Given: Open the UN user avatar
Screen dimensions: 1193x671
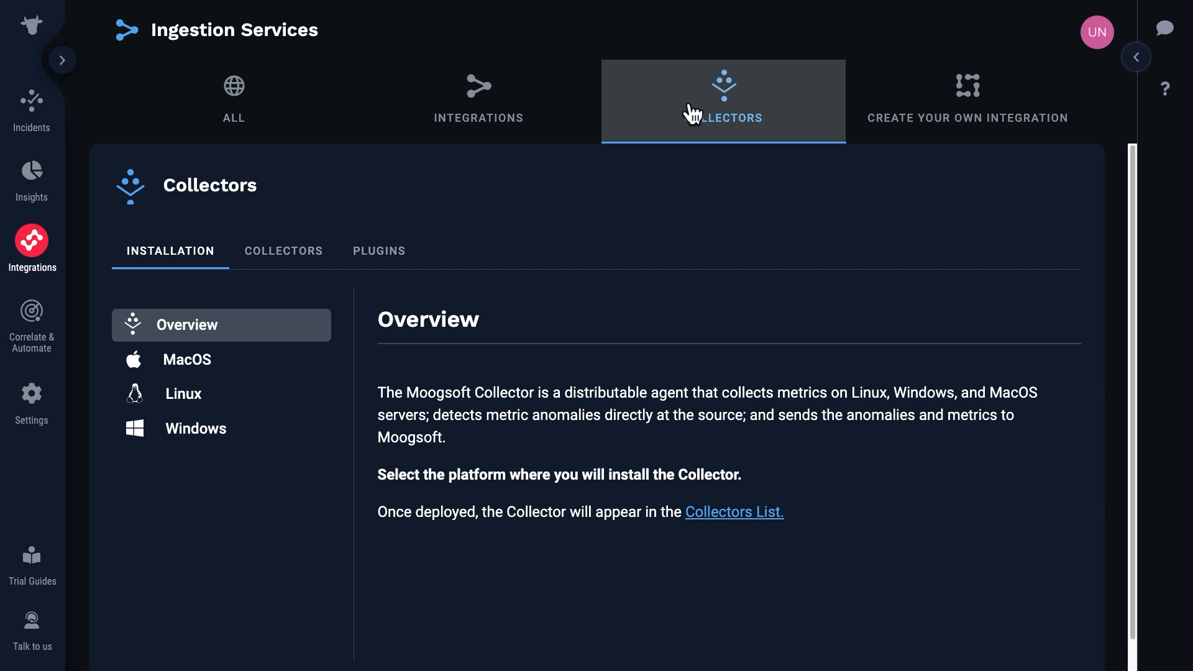Looking at the screenshot, I should (x=1097, y=32).
